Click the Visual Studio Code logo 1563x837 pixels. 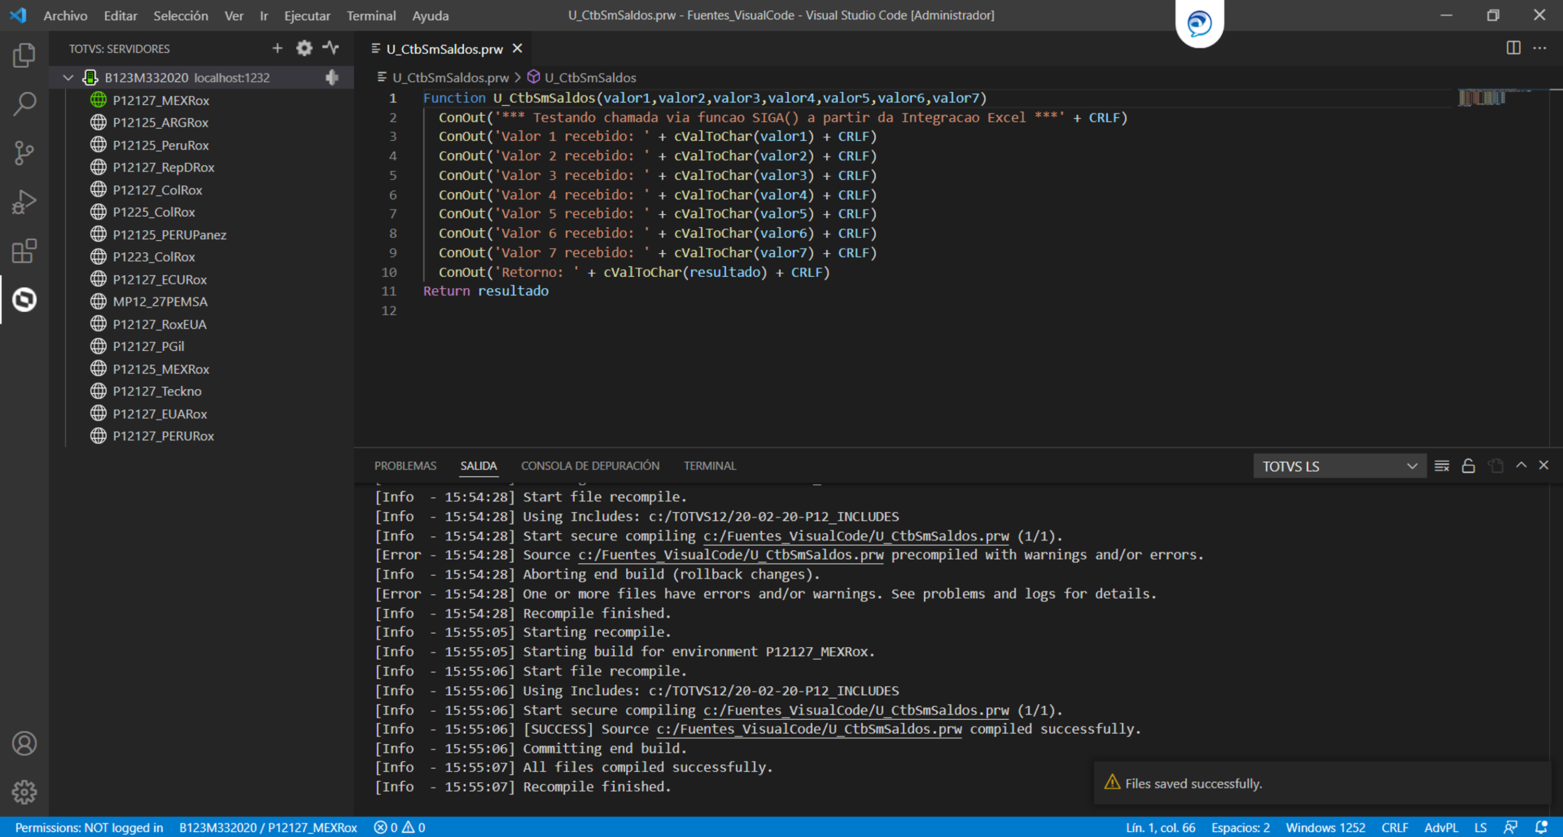(18, 15)
